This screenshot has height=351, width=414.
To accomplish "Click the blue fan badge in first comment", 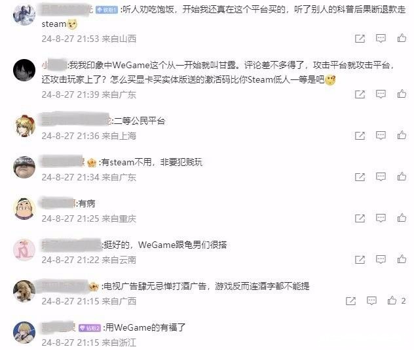I will coord(107,10).
